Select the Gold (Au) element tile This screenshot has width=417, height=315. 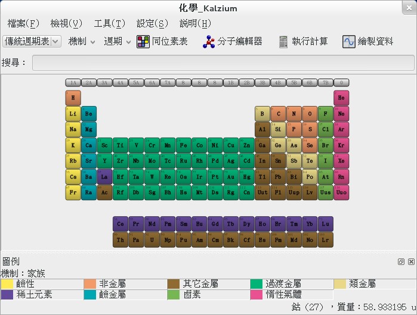coord(231,177)
